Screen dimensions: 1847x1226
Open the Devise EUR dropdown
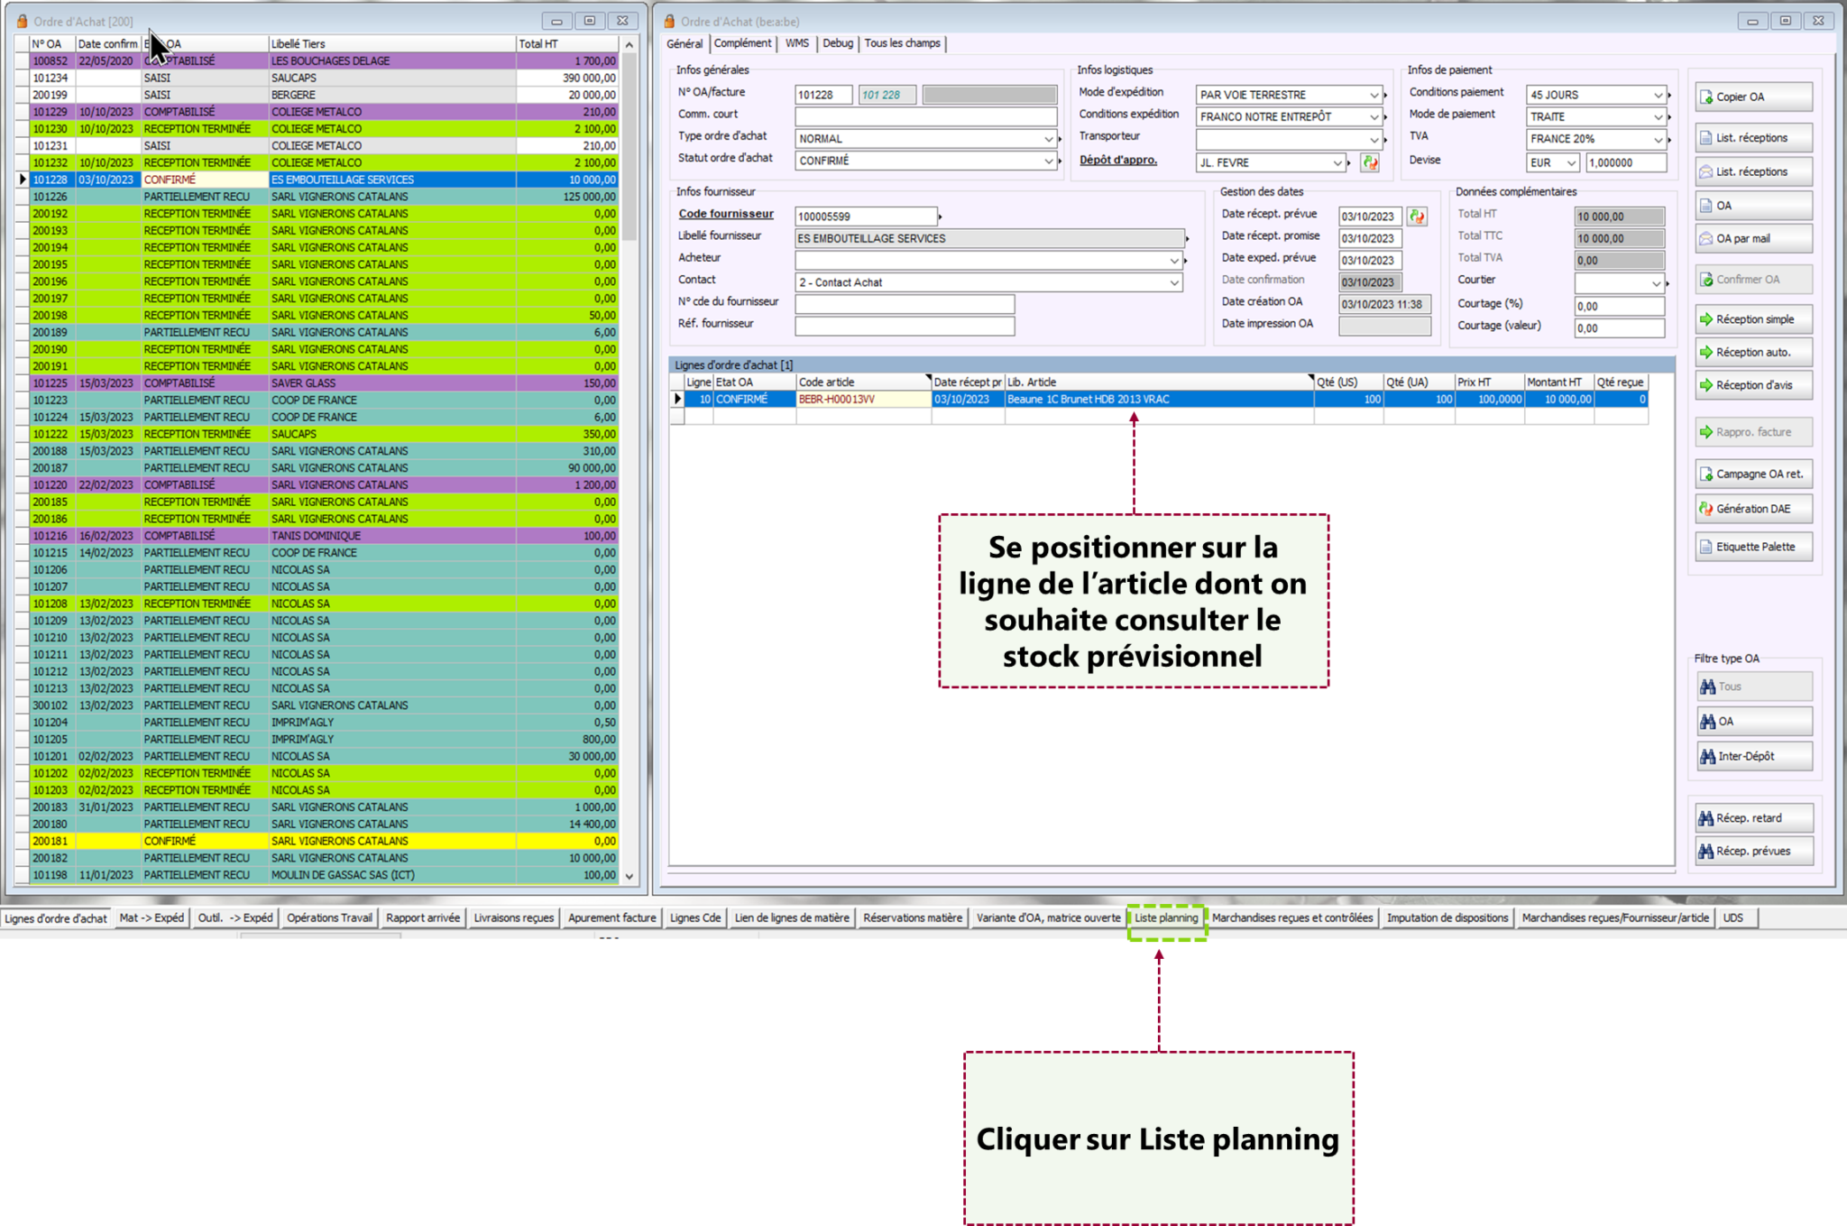coord(1570,163)
